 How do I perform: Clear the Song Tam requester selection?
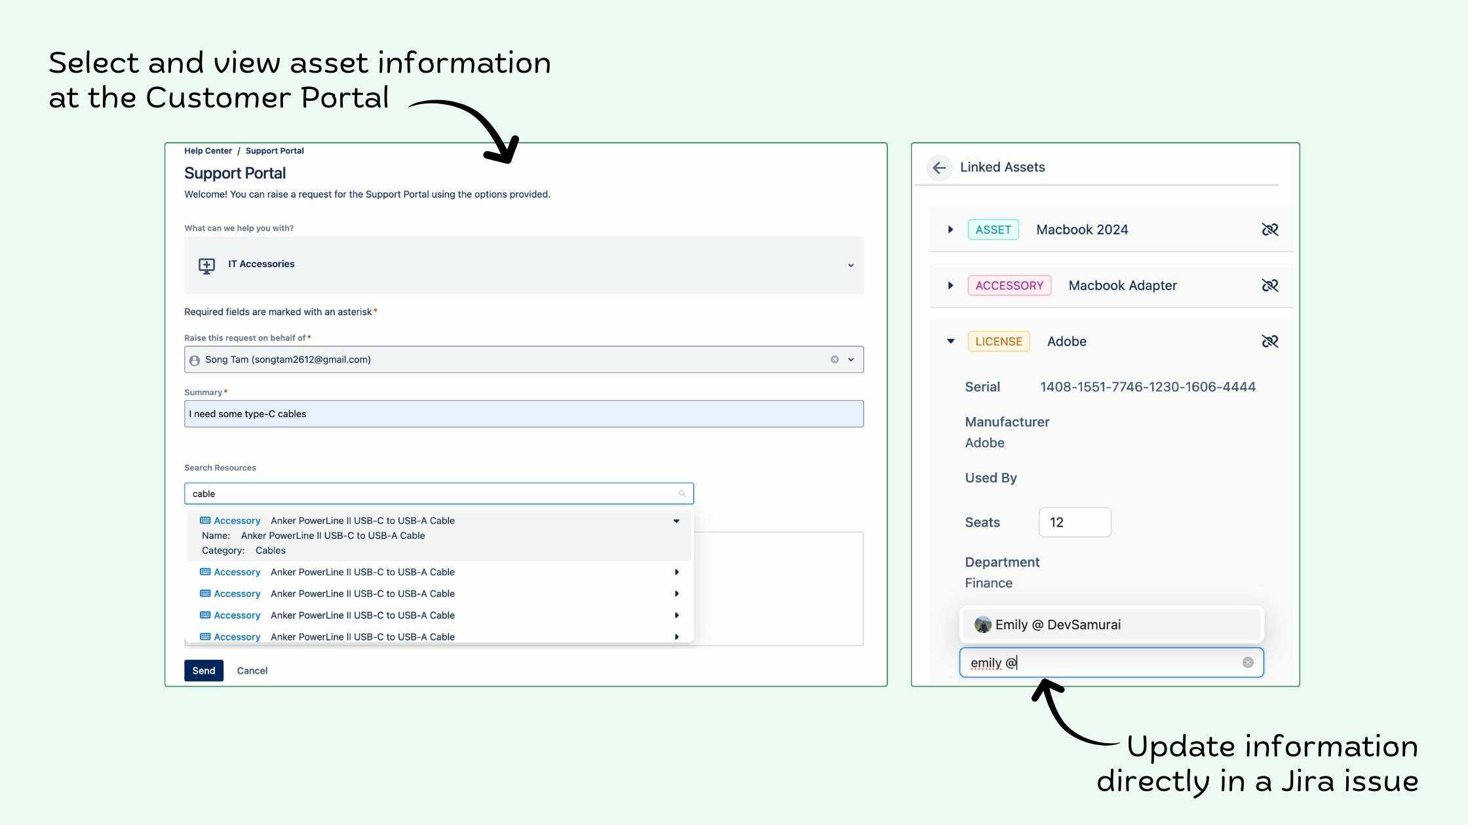pos(834,359)
